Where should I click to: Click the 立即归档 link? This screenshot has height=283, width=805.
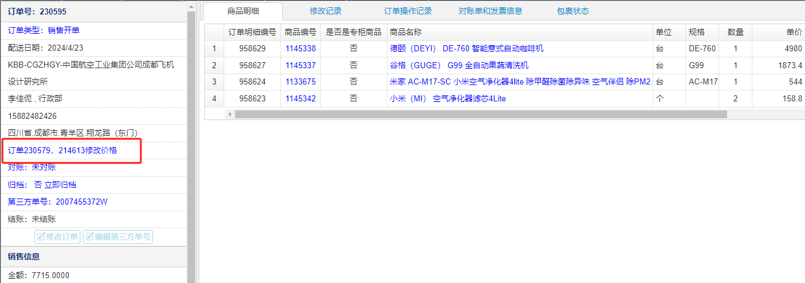[60, 185]
